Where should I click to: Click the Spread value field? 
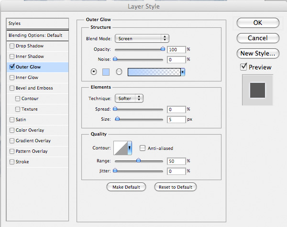(x=176, y=110)
